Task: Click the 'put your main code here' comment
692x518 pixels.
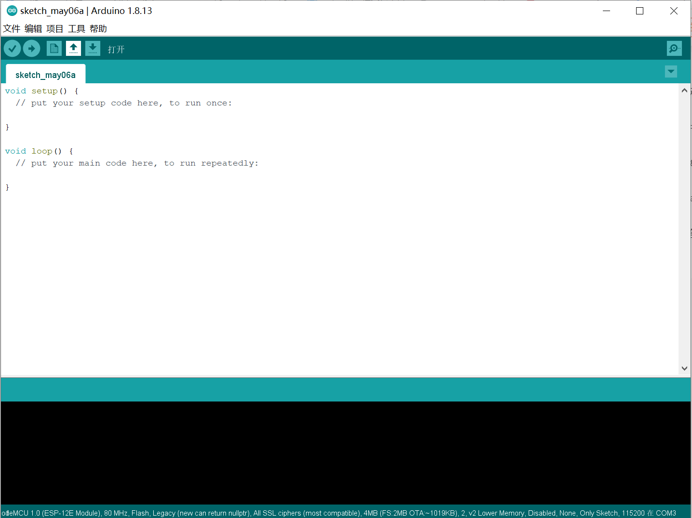Action: pyautogui.click(x=137, y=163)
